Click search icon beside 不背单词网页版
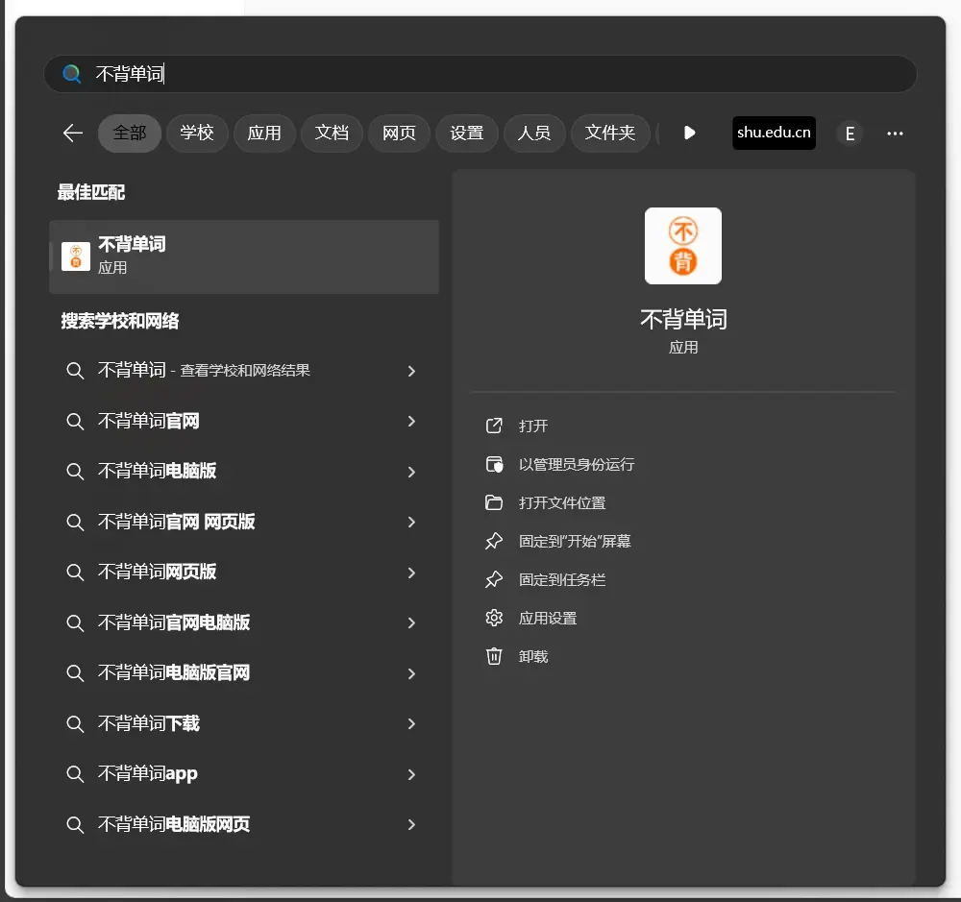 75,573
